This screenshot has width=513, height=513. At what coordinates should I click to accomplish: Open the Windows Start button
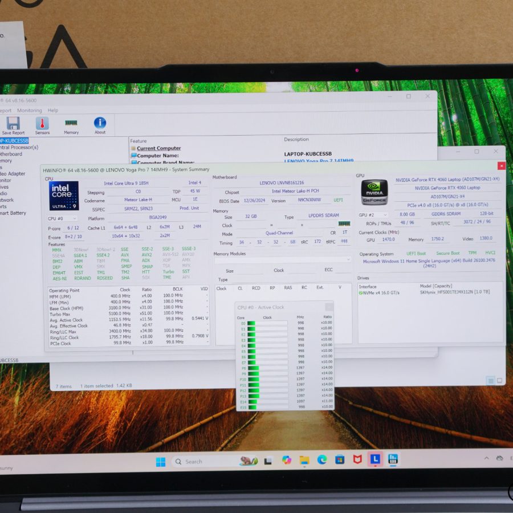(161, 462)
